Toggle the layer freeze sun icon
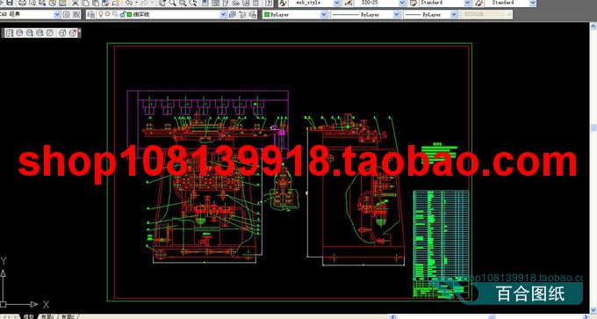This screenshot has width=597, height=319. (108, 14)
